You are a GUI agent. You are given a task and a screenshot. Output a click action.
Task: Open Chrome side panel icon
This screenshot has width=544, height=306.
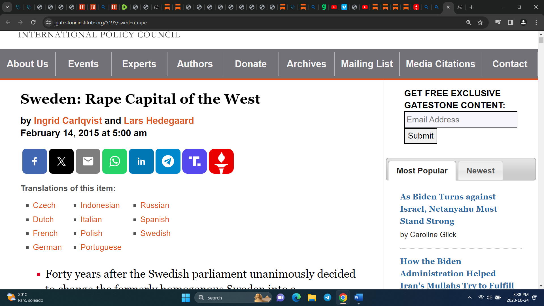511,23
